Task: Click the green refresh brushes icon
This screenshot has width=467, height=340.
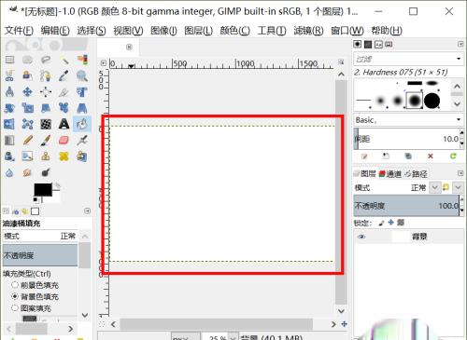Action: pos(453,156)
